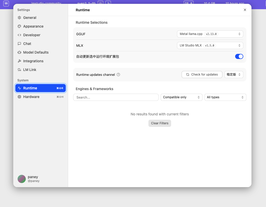The image size is (266, 207).
Task: Open the All types filter dropdown
Action: [225, 97]
